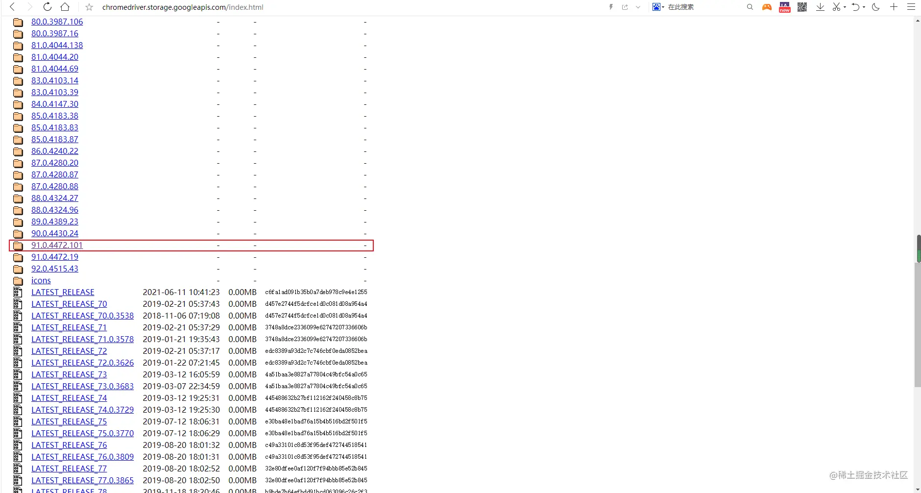Open the orange game controller icon

point(767,7)
